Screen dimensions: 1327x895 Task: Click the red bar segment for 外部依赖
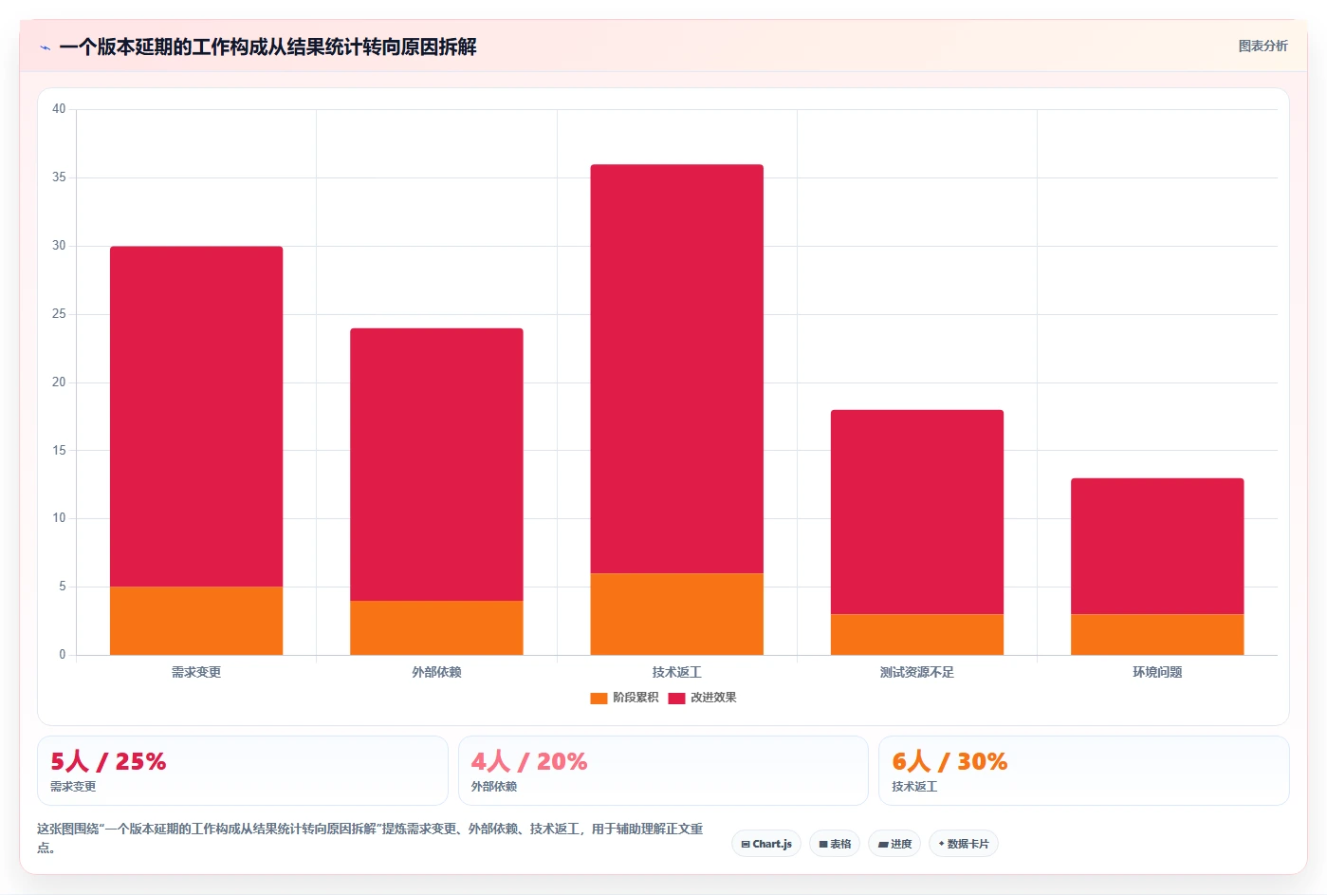[436, 464]
